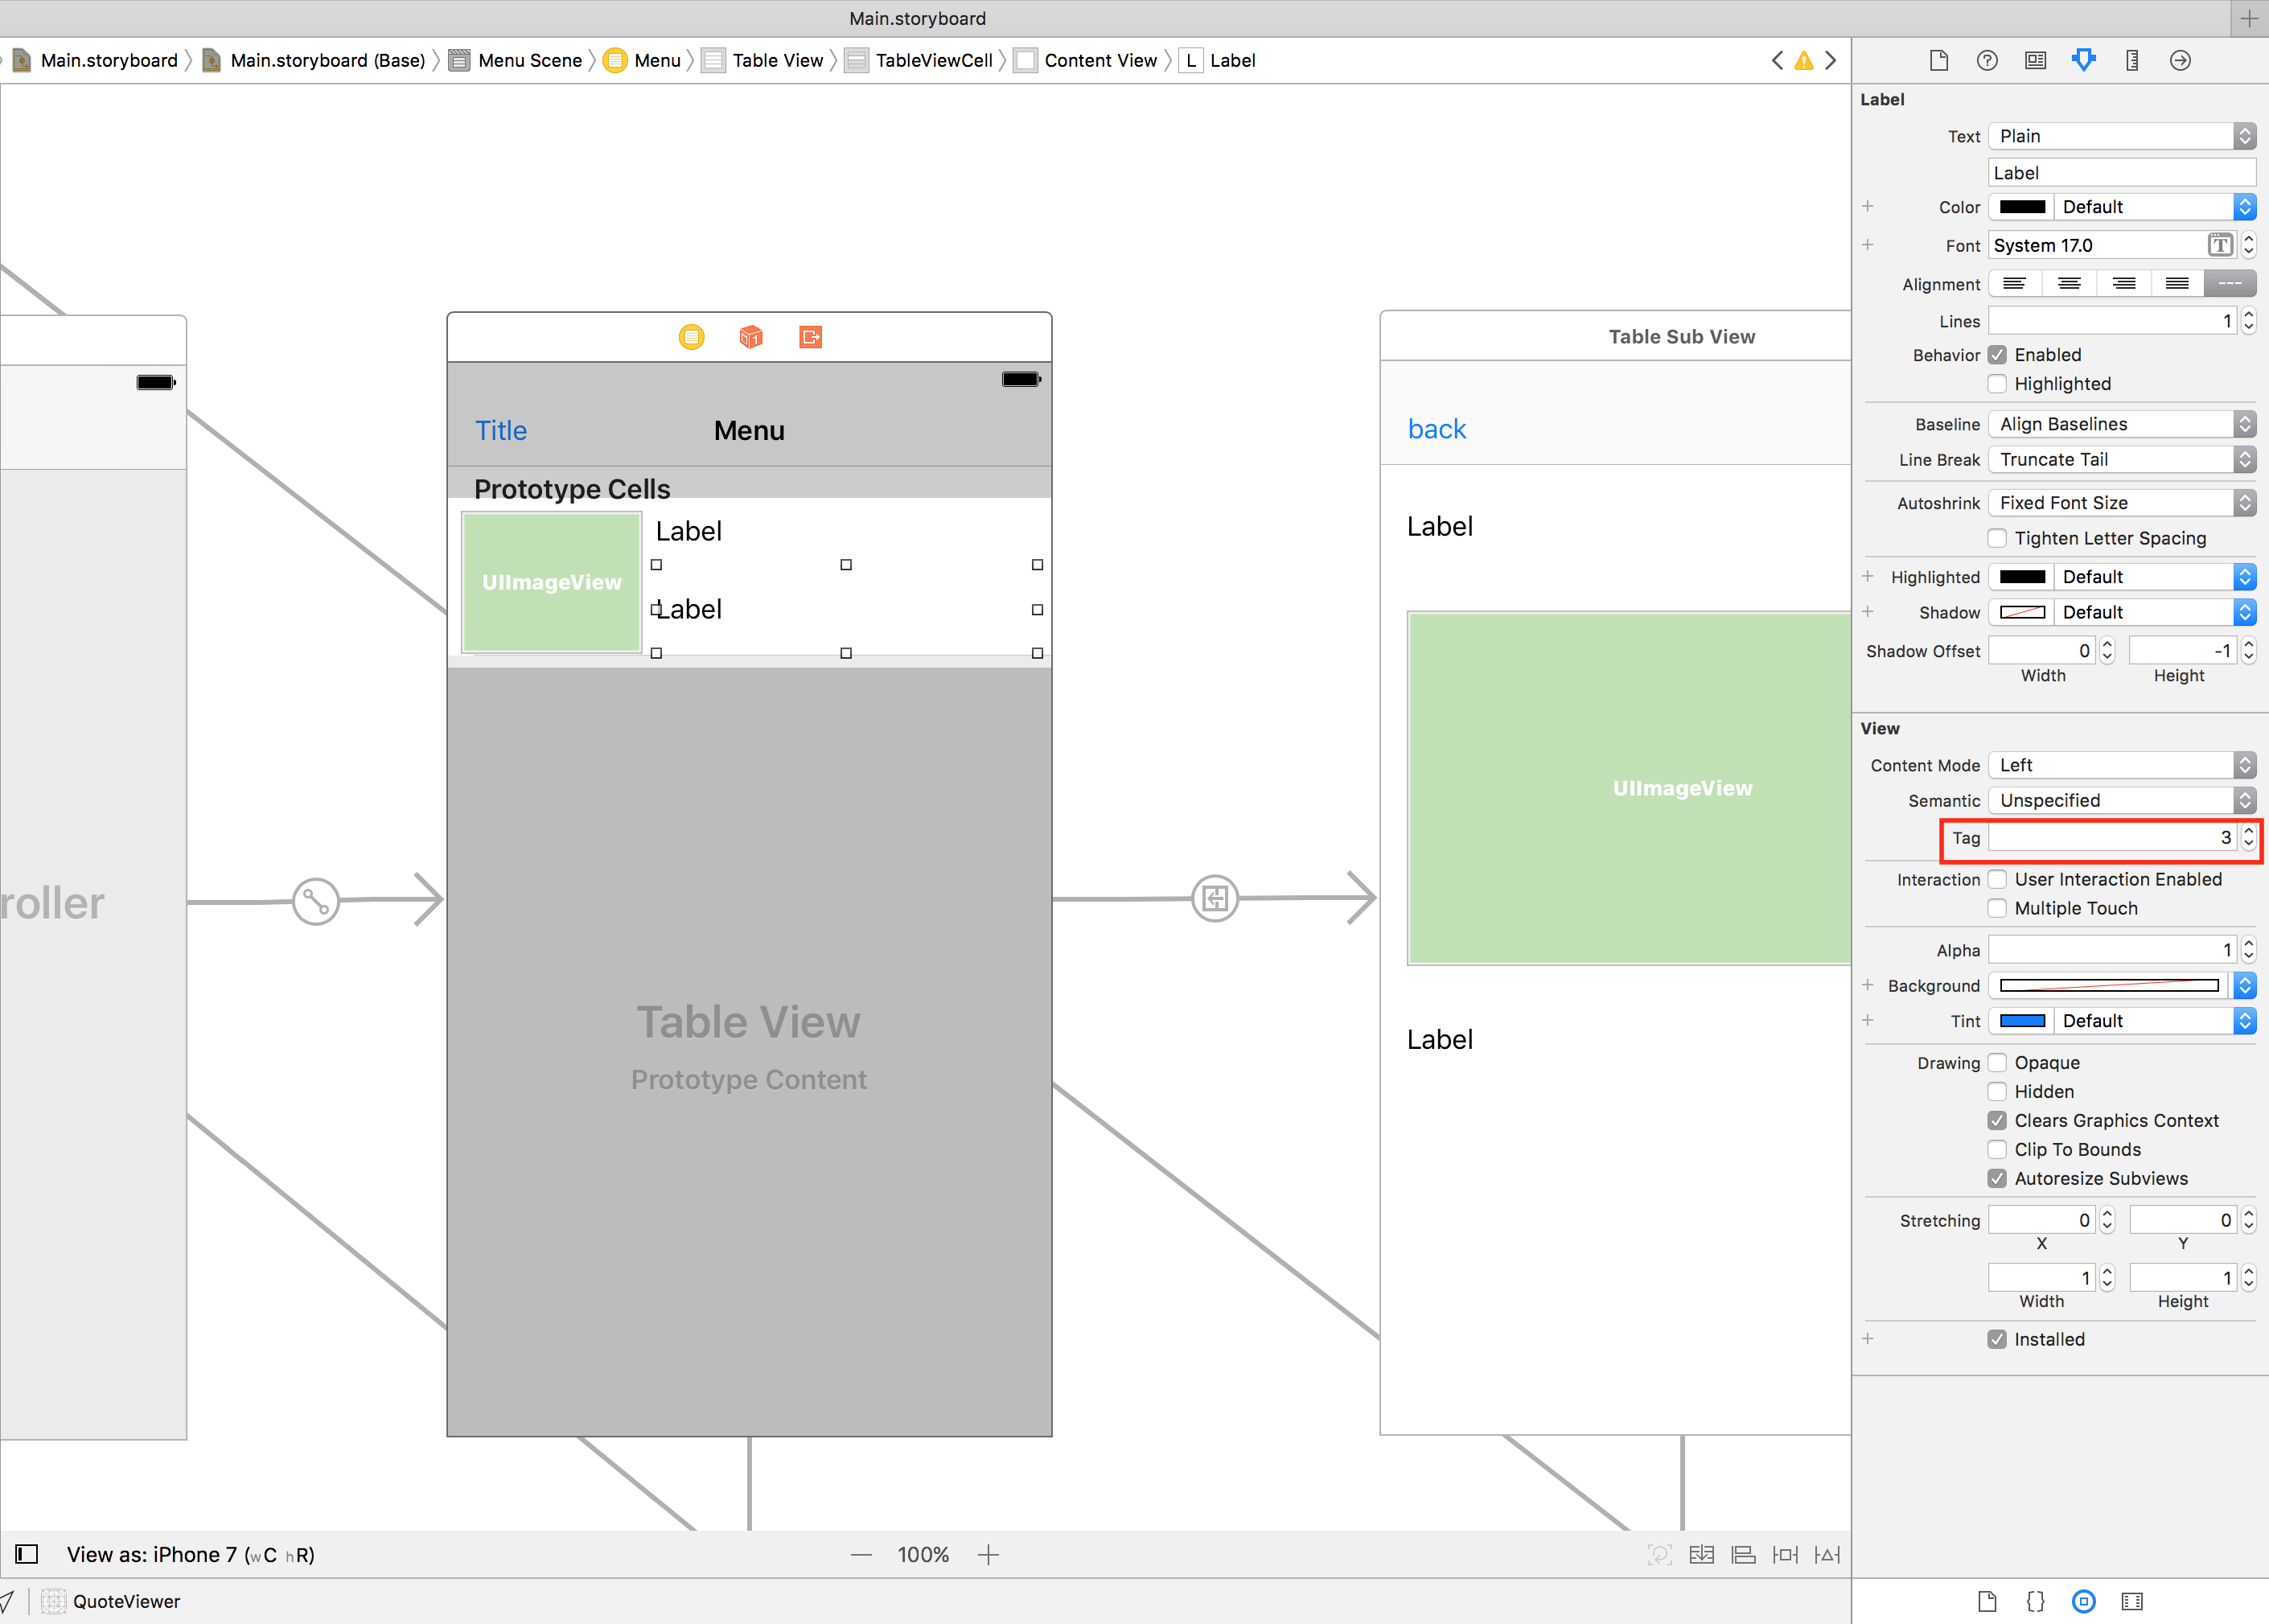This screenshot has height=1624, width=2269.
Task: Show the Code Snippet library
Action: click(2035, 1601)
